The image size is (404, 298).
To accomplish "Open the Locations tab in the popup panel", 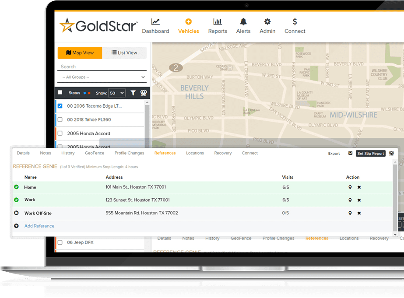I will click(x=195, y=153).
